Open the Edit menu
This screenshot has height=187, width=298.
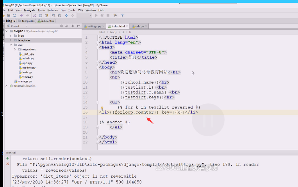tap(11, 10)
